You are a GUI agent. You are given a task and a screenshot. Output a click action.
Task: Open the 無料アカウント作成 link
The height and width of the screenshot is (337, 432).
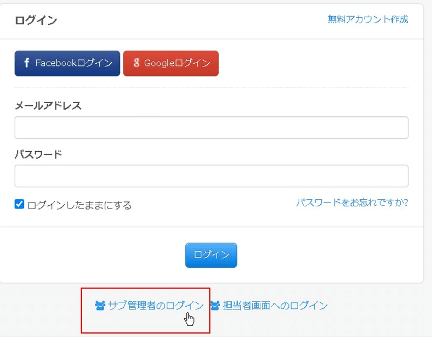point(368,19)
